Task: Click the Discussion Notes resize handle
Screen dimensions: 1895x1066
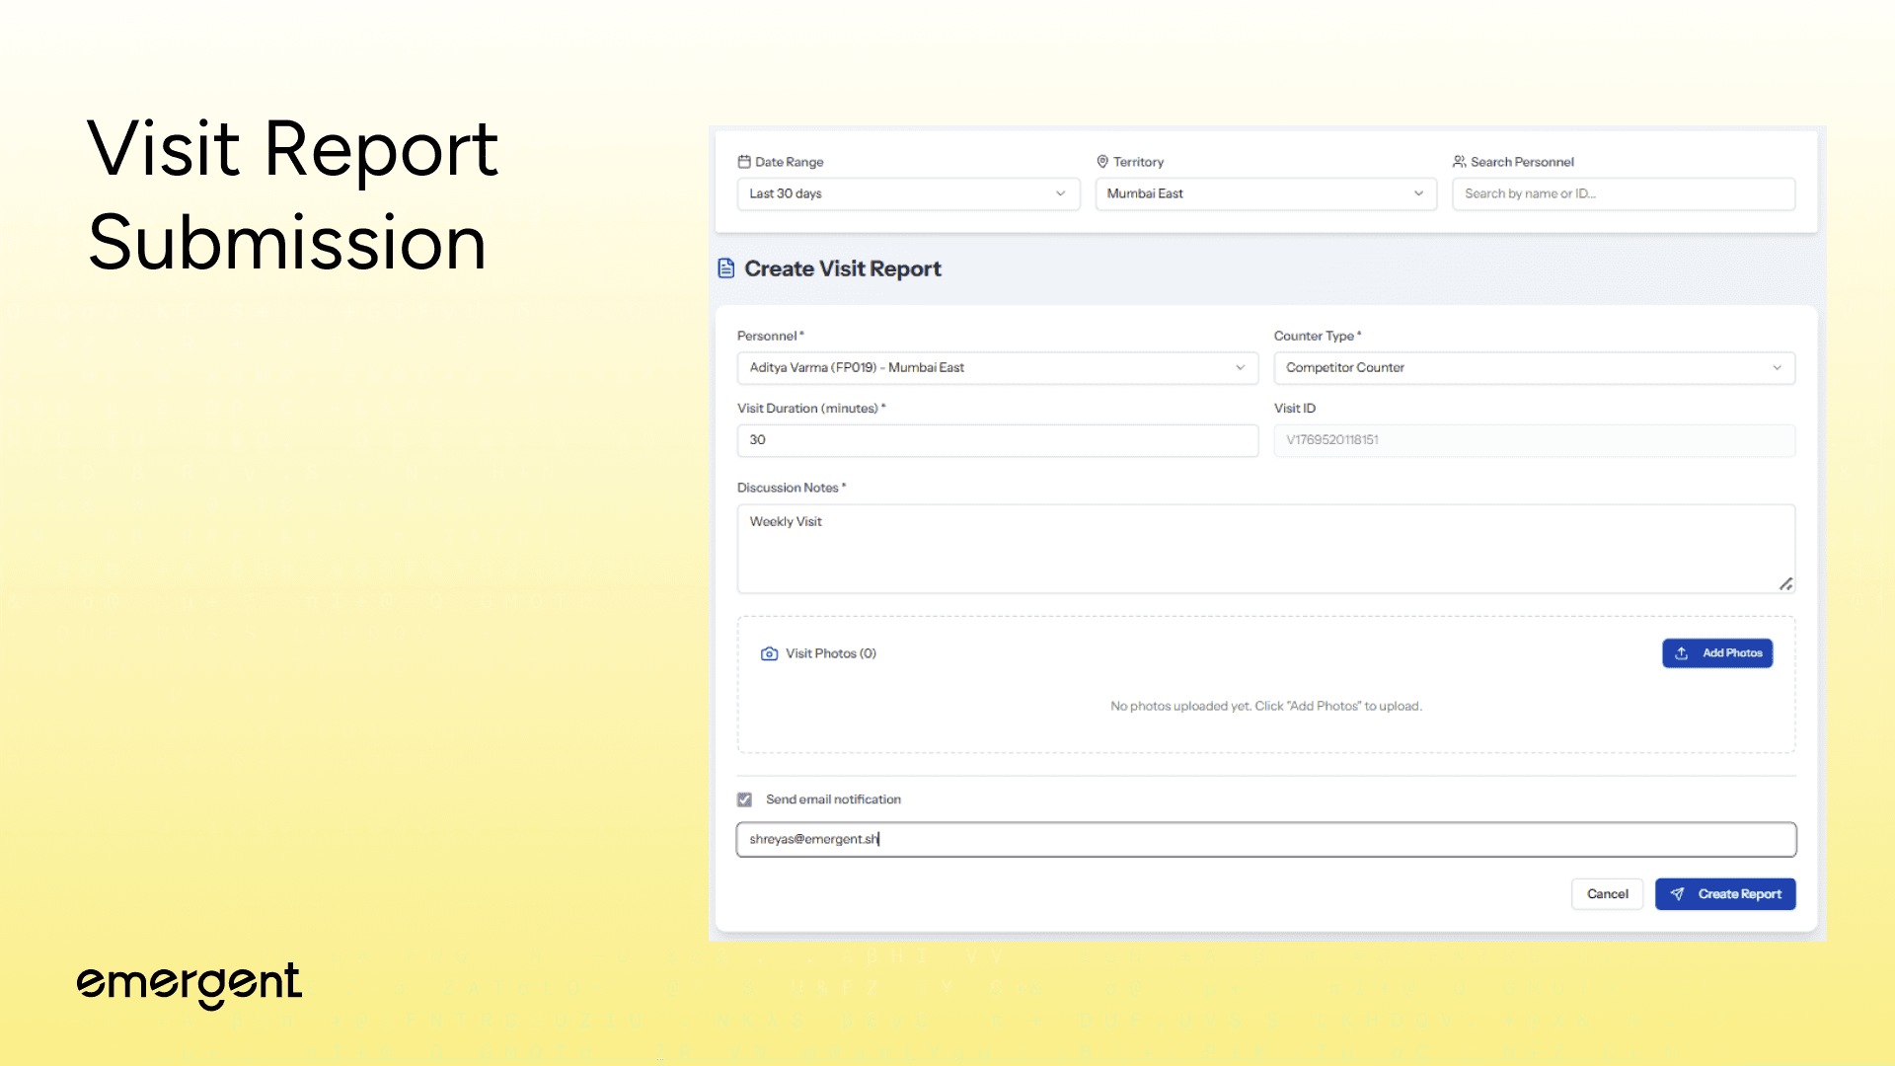Action: [1785, 584]
